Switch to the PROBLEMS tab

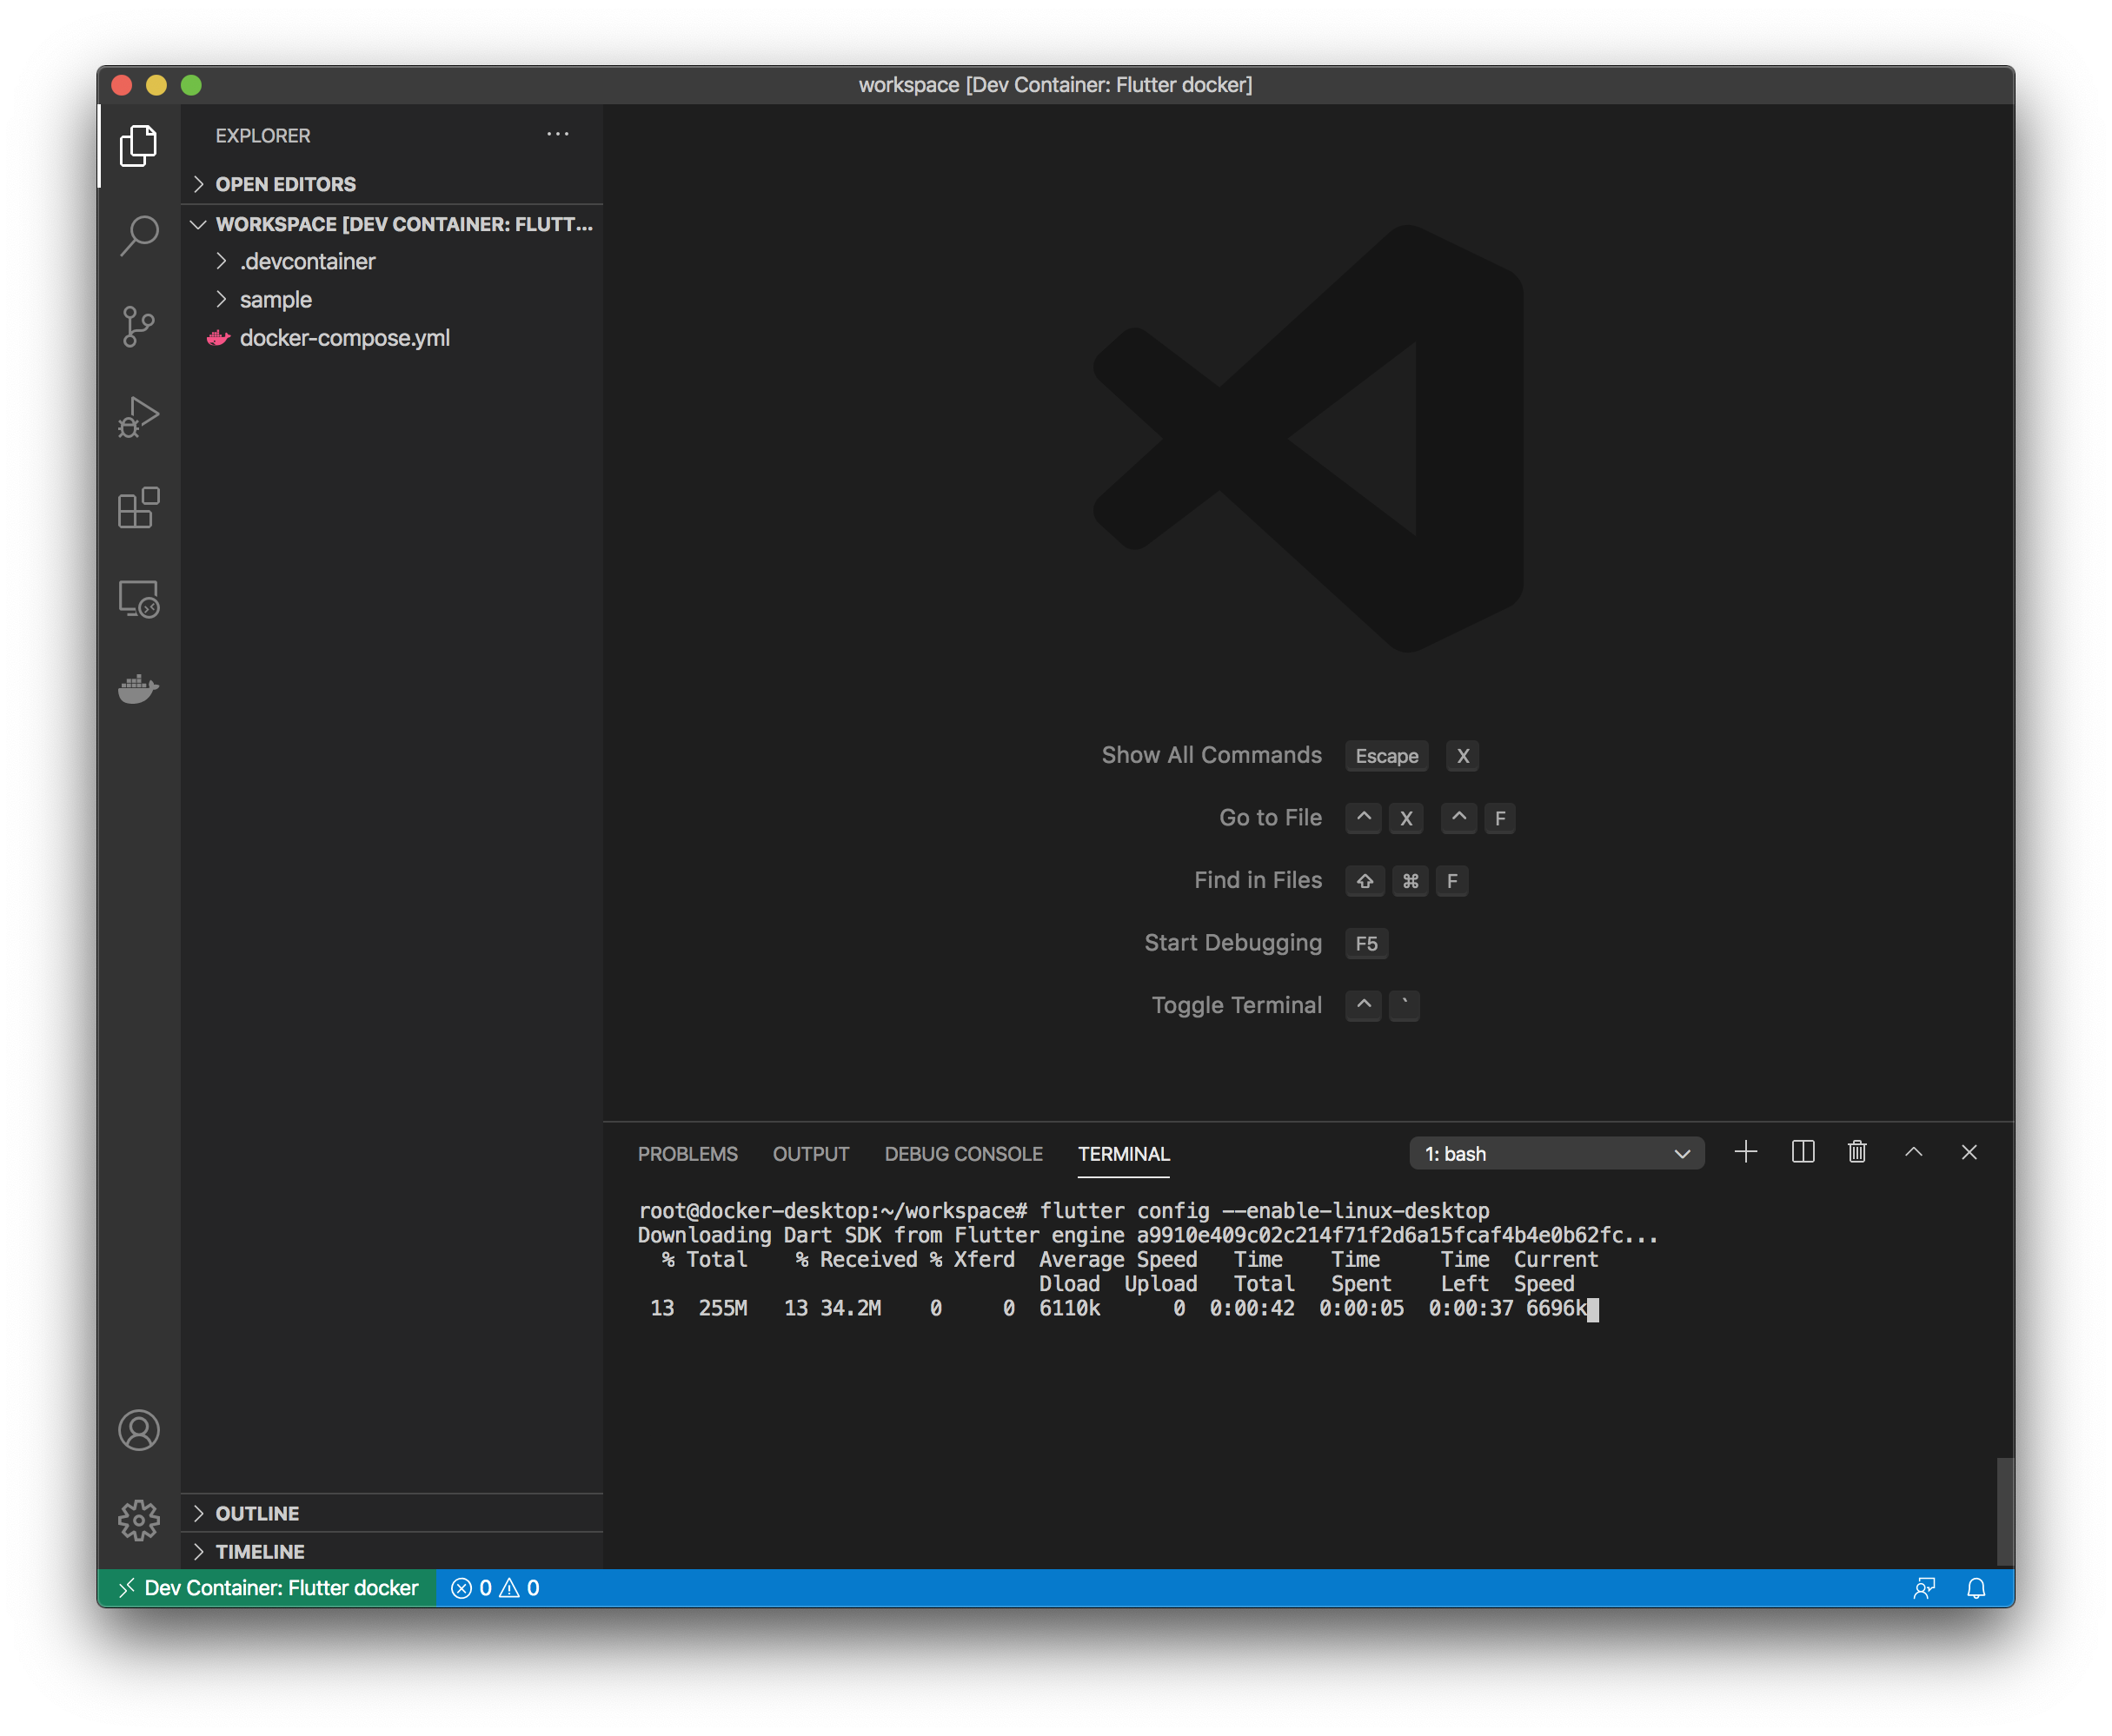tap(687, 1154)
